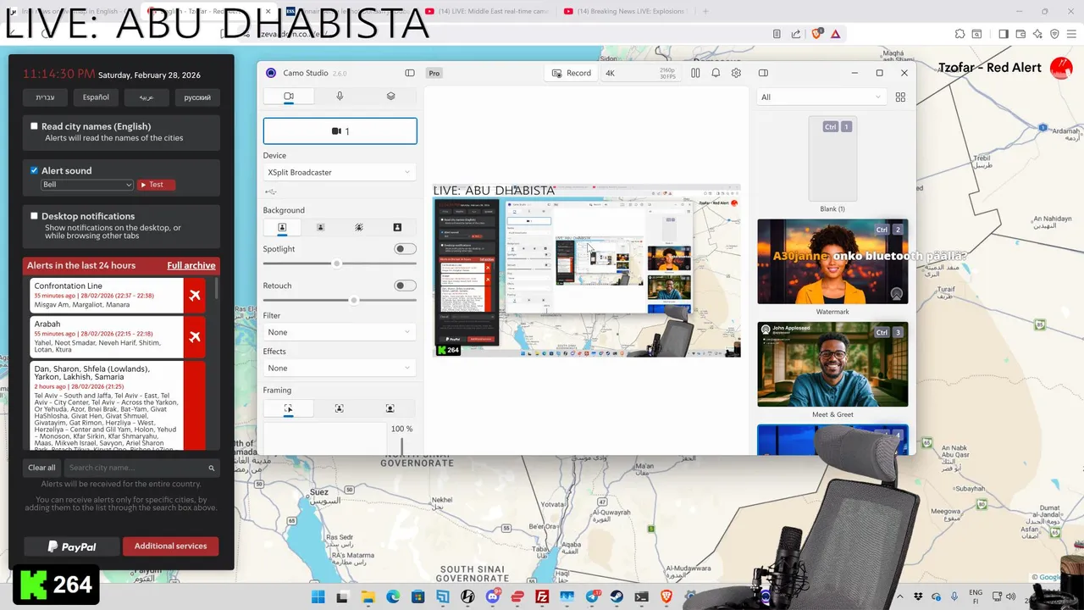The width and height of the screenshot is (1084, 610).
Task: Select the Blank (1) template thumbnail
Action: tap(832, 158)
